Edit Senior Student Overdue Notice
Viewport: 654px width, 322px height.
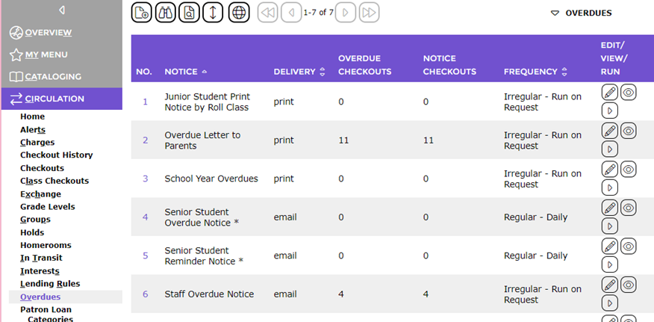click(610, 208)
